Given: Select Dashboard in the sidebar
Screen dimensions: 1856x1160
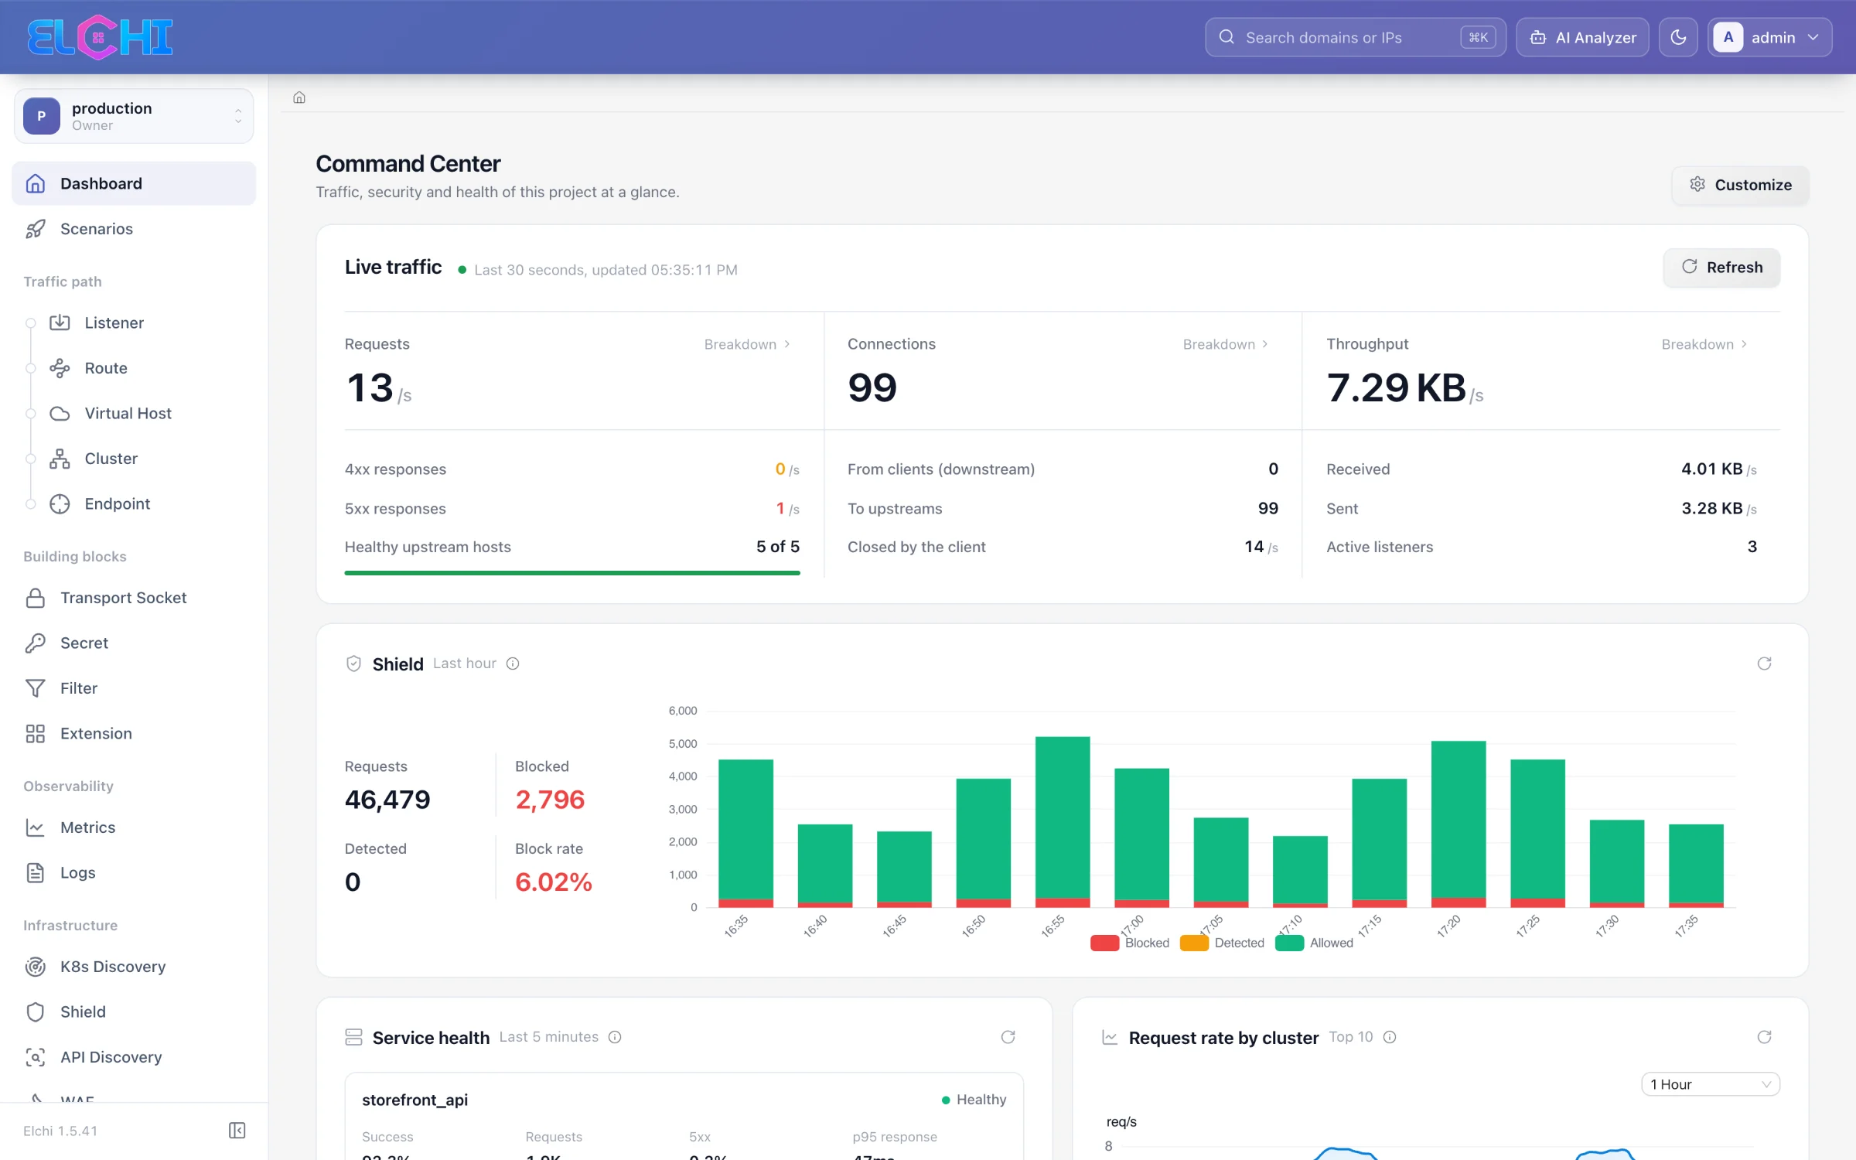Looking at the screenshot, I should 134,183.
